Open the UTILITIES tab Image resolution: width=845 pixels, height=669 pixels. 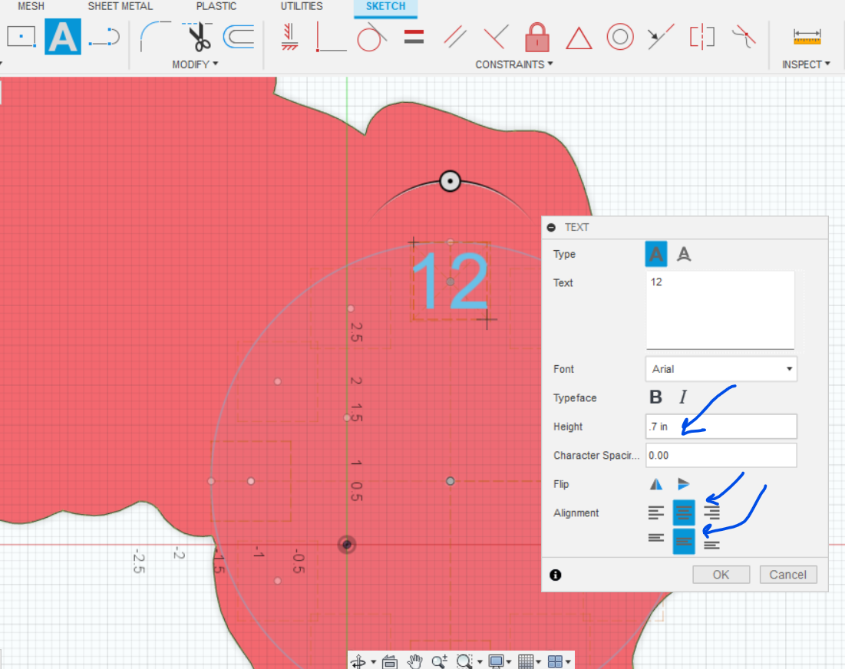pyautogui.click(x=300, y=6)
